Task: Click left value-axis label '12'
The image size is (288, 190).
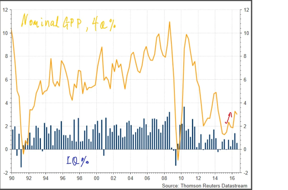Action: 5,10
